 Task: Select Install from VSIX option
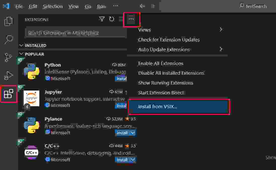pyautogui.click(x=179, y=107)
